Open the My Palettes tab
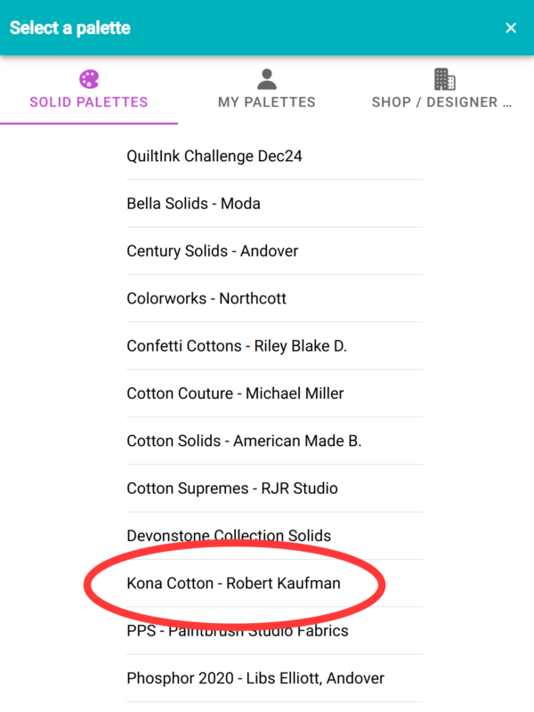The height and width of the screenshot is (712, 534). pos(267,101)
